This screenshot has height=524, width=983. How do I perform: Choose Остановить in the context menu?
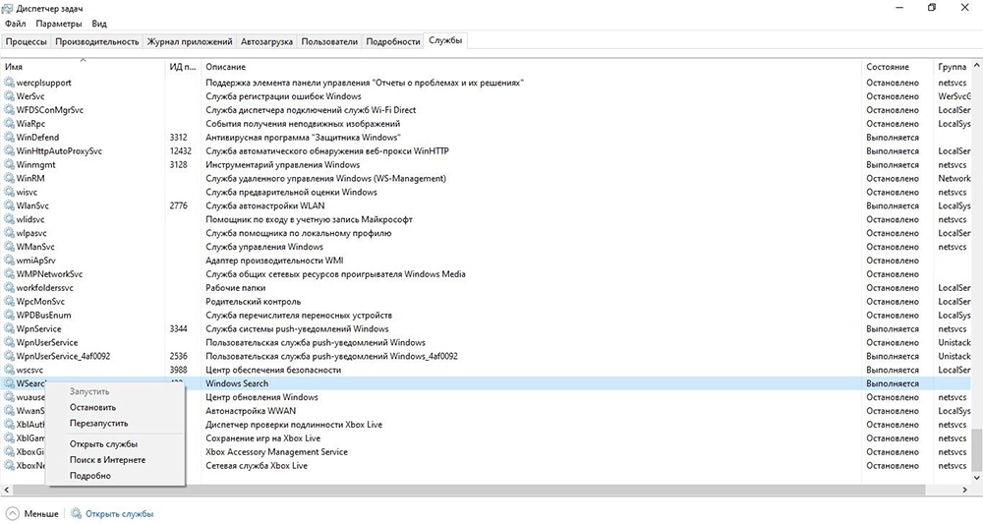point(92,407)
